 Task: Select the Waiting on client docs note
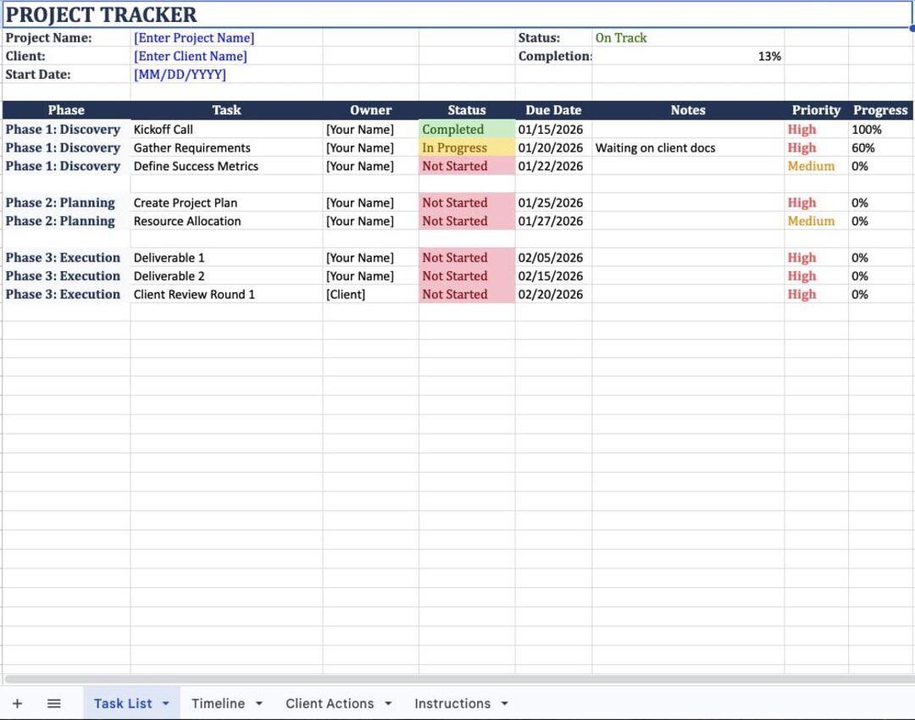coord(688,147)
